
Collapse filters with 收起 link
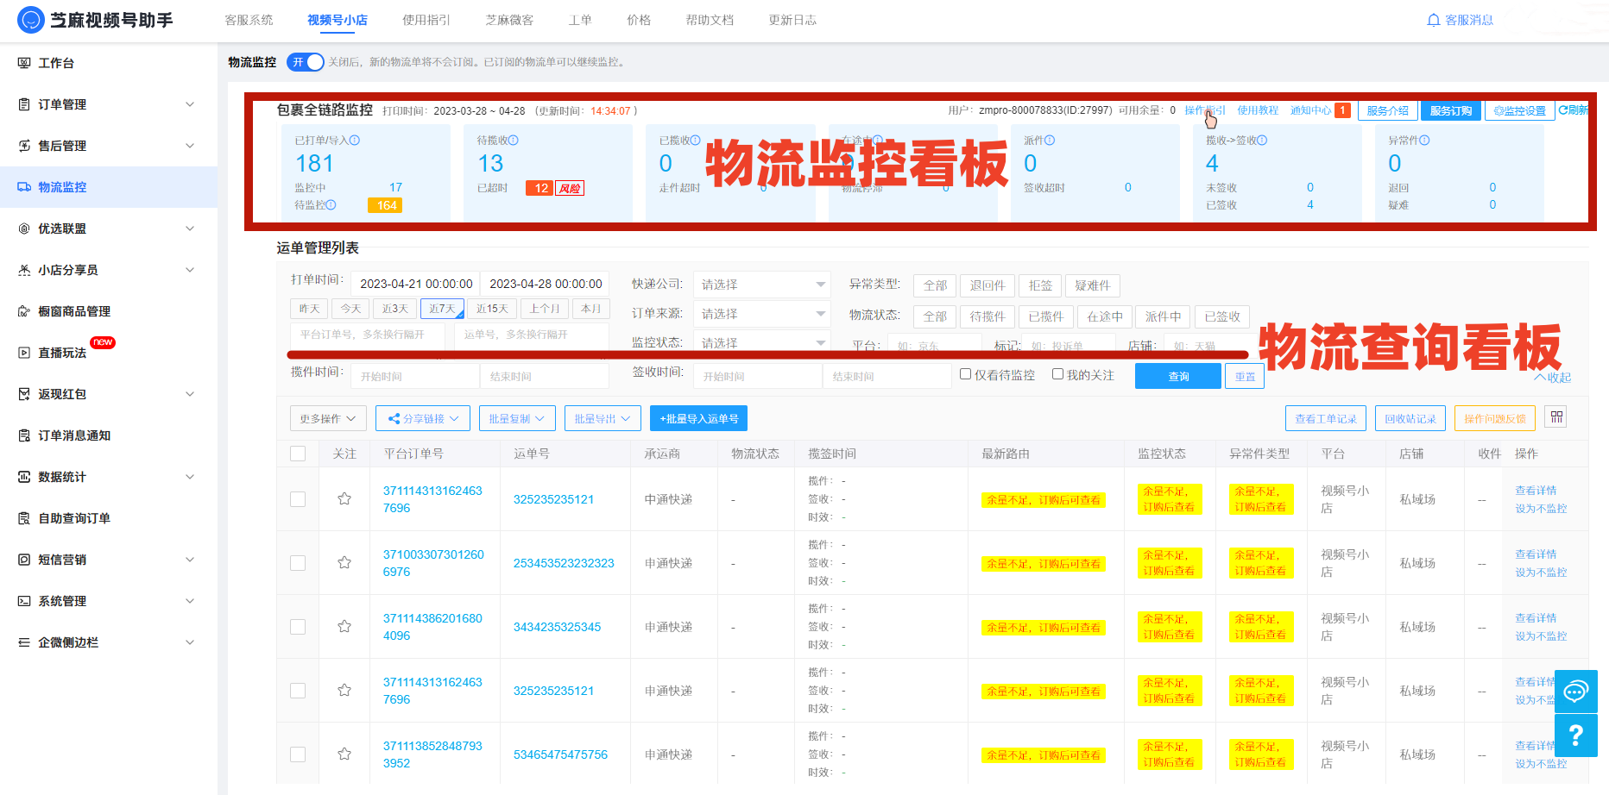(1553, 378)
